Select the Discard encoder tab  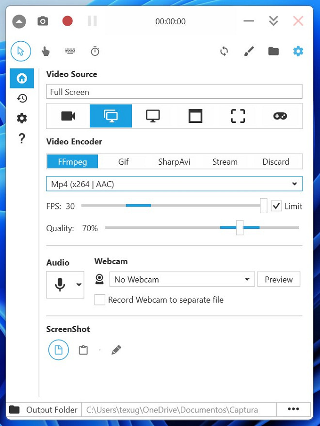click(276, 162)
